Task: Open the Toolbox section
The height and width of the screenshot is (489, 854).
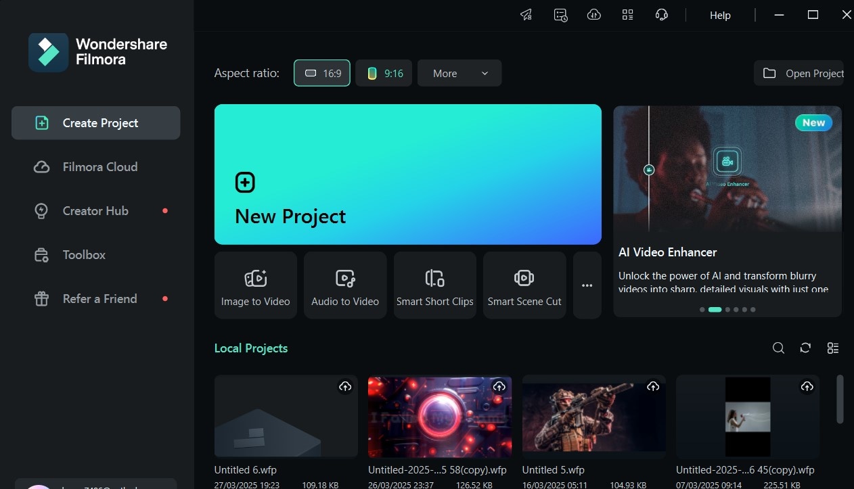Action: tap(96, 255)
